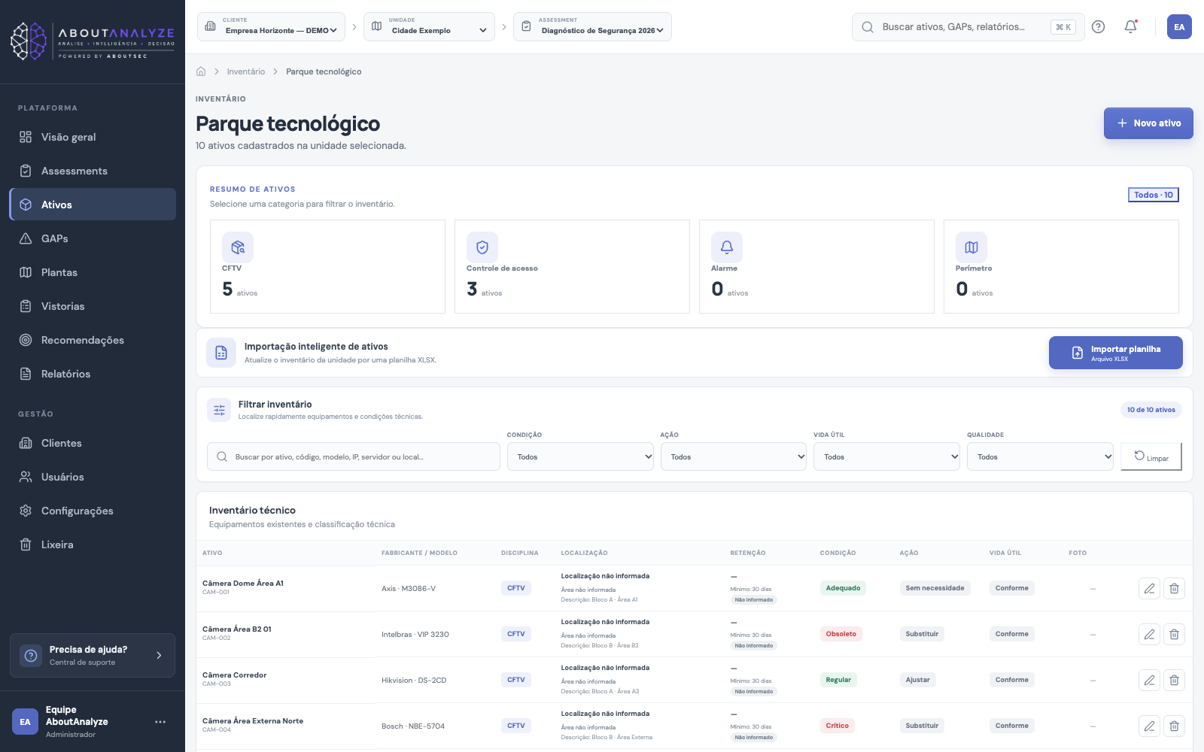Click the Regular condition badge
The image size is (1204, 752).
click(838, 680)
